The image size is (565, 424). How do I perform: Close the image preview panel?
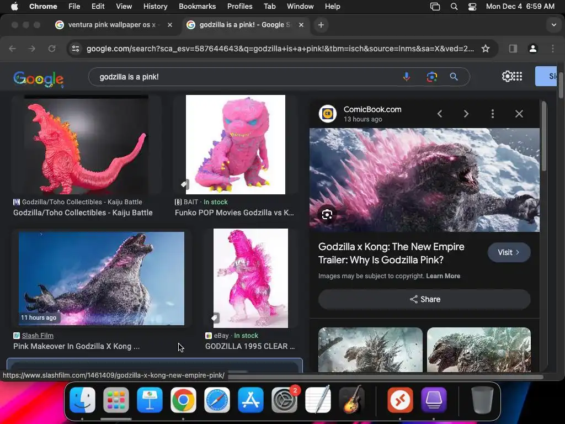coord(519,114)
